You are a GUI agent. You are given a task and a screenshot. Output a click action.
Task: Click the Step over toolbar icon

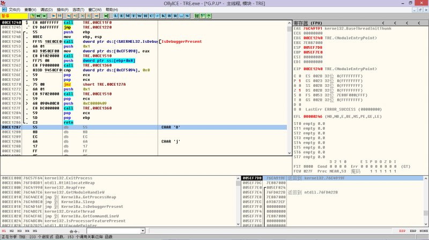(x=75, y=16)
